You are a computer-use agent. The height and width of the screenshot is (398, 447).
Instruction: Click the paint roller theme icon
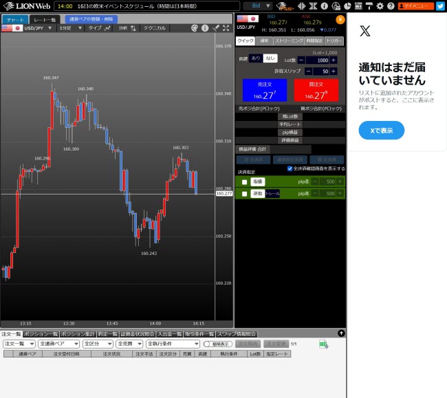coord(369,6)
